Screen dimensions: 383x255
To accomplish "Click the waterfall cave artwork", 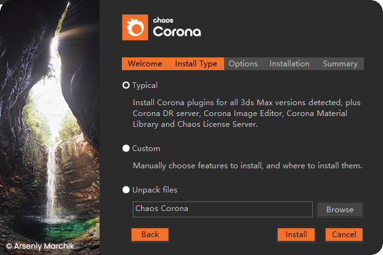I will point(50,127).
